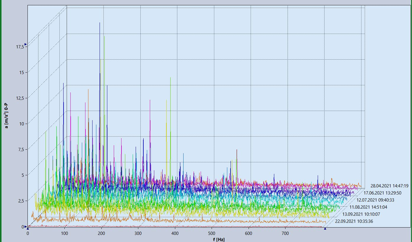
Task: Select the x-axis cursor marker at 0 Hz
Action: 28,228
